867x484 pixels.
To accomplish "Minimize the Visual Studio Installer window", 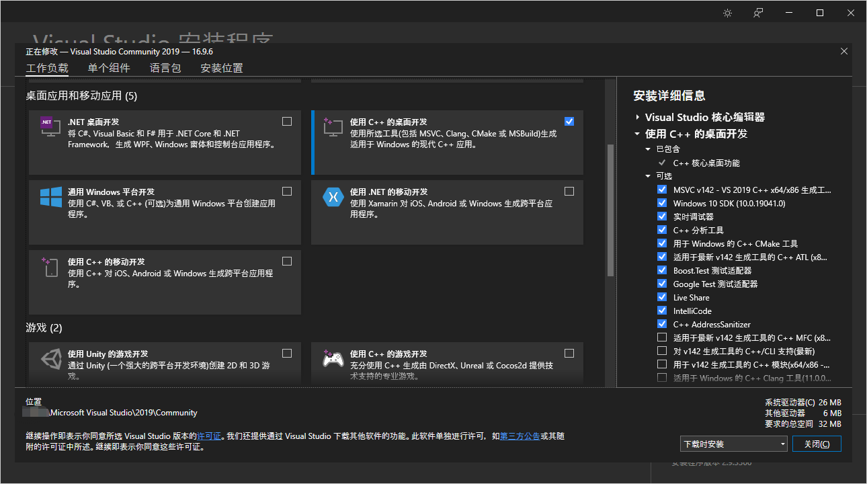I will 789,13.
